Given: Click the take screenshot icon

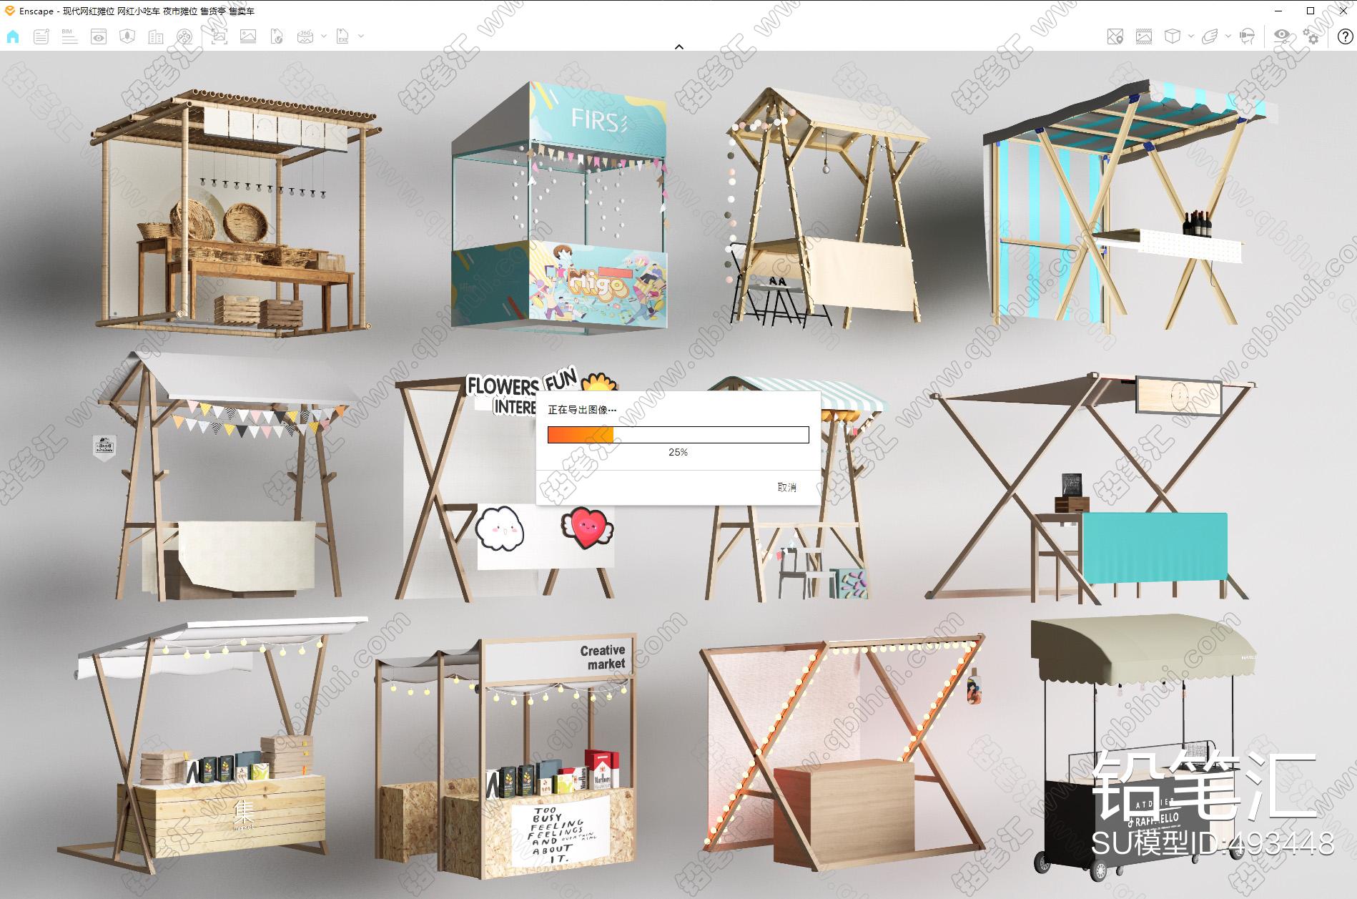Looking at the screenshot, I should (219, 36).
